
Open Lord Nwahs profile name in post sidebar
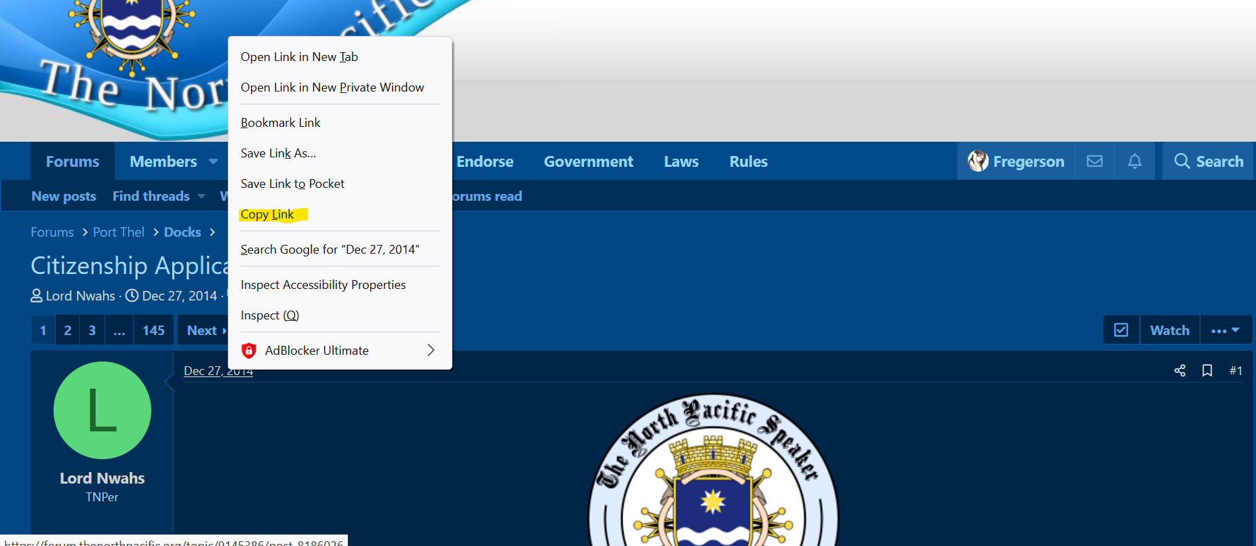tap(102, 478)
